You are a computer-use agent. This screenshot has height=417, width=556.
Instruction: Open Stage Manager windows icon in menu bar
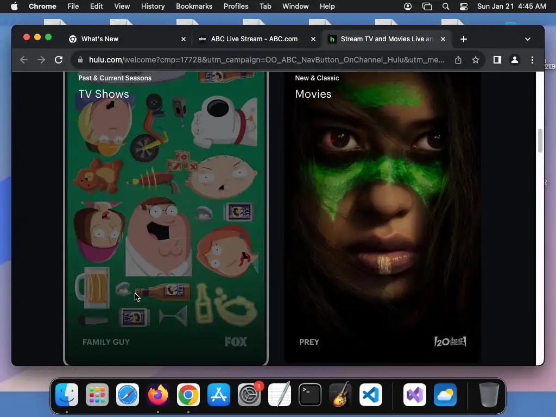pyautogui.click(x=427, y=7)
